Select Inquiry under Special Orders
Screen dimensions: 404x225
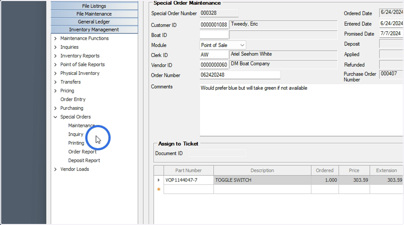point(76,134)
